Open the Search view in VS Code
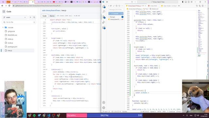Image resolution: width=209 pixels, height=118 pixels. [x=104, y=12]
